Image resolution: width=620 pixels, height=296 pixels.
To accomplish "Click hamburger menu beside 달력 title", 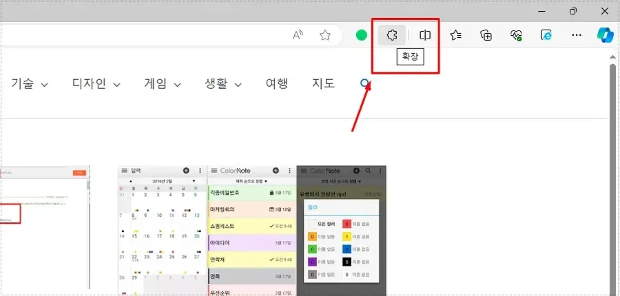I will coord(124,171).
